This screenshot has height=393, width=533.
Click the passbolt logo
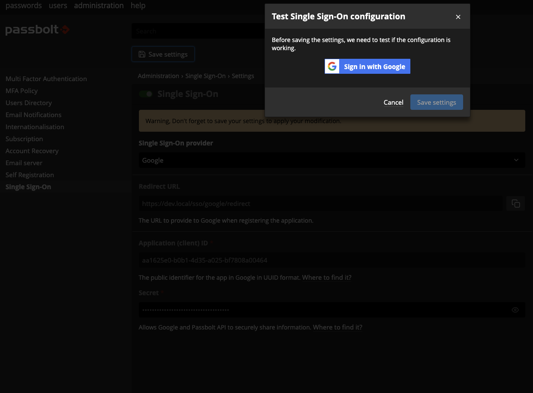coord(37,30)
